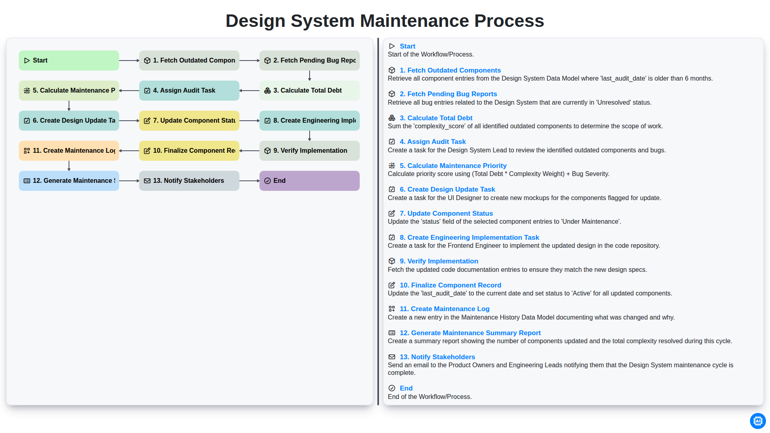Click cube icon on Fetch Pending Bug node
Viewport: 770px width, 433px height.
(x=267, y=61)
